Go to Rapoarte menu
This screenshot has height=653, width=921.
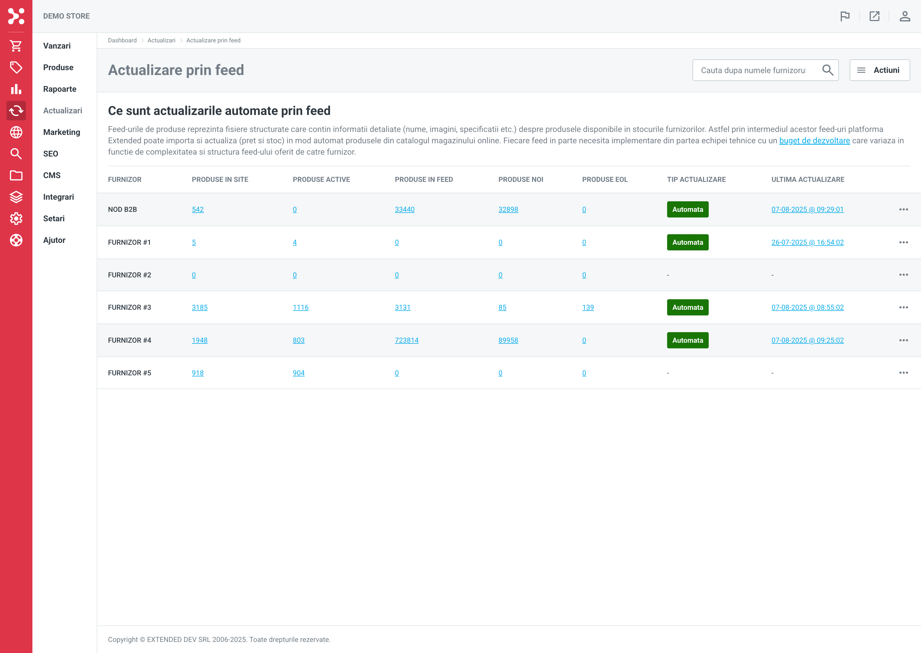(59, 89)
